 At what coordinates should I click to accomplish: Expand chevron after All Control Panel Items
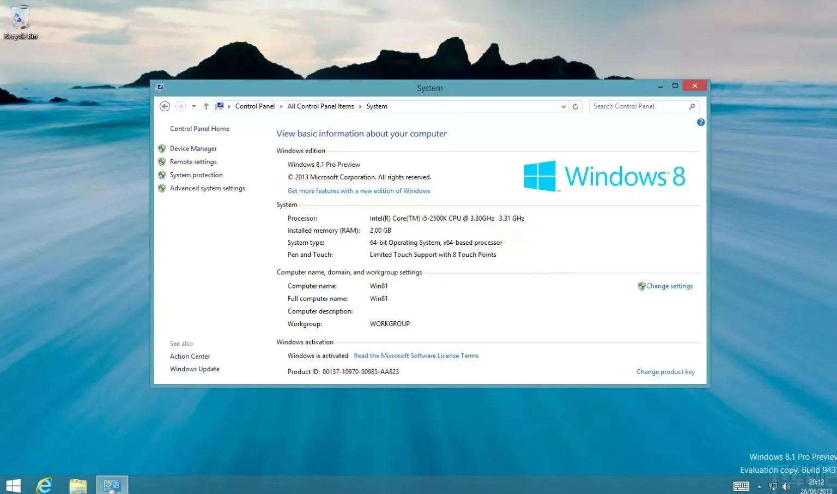360,106
